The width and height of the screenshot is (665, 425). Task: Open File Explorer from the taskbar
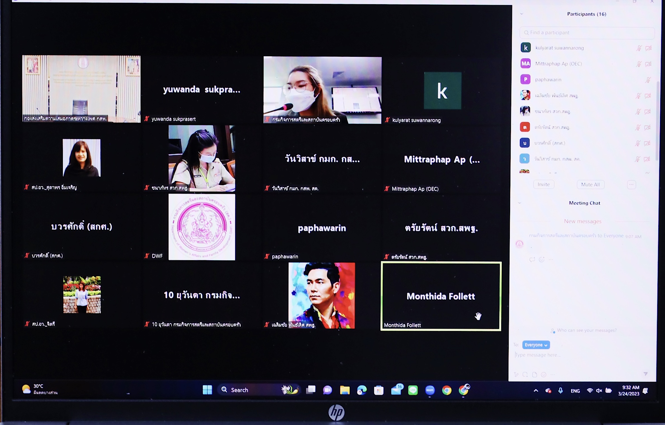(x=345, y=390)
